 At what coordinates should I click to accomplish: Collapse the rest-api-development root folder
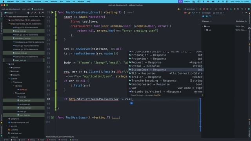coord(5,16)
